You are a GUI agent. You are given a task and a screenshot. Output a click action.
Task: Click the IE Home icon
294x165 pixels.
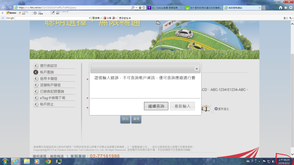tap(281, 8)
